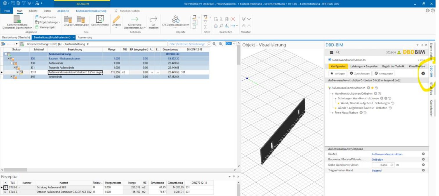
Task: Click the Zurücksetzen button
Action: [359, 73]
